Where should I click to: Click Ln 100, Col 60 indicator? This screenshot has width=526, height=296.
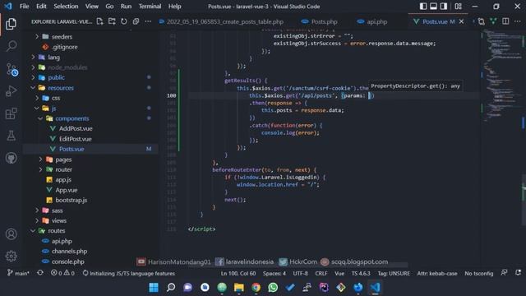coord(238,273)
